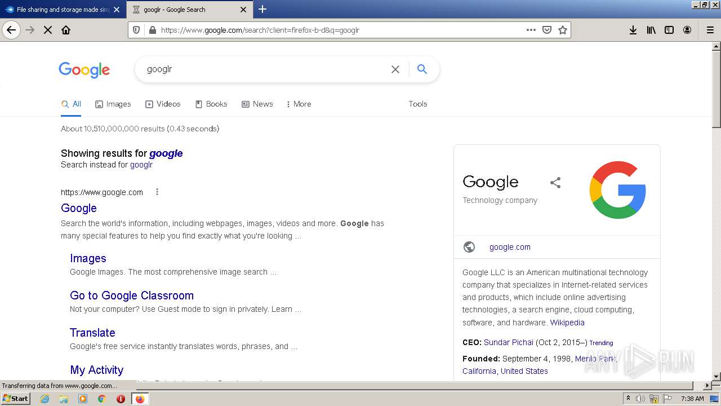Click the forward navigation arrow
Screen dimensions: 721x406
click(30, 30)
